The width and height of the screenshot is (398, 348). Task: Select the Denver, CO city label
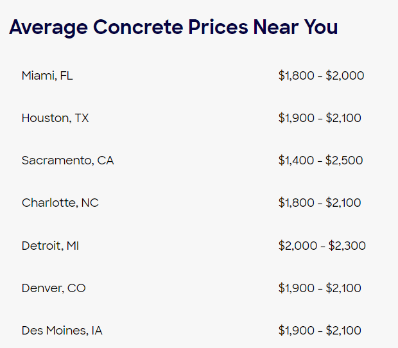pyautogui.click(x=53, y=288)
